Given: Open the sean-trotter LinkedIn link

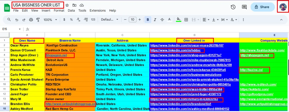Looking at the screenshot, I should point(186,89).
